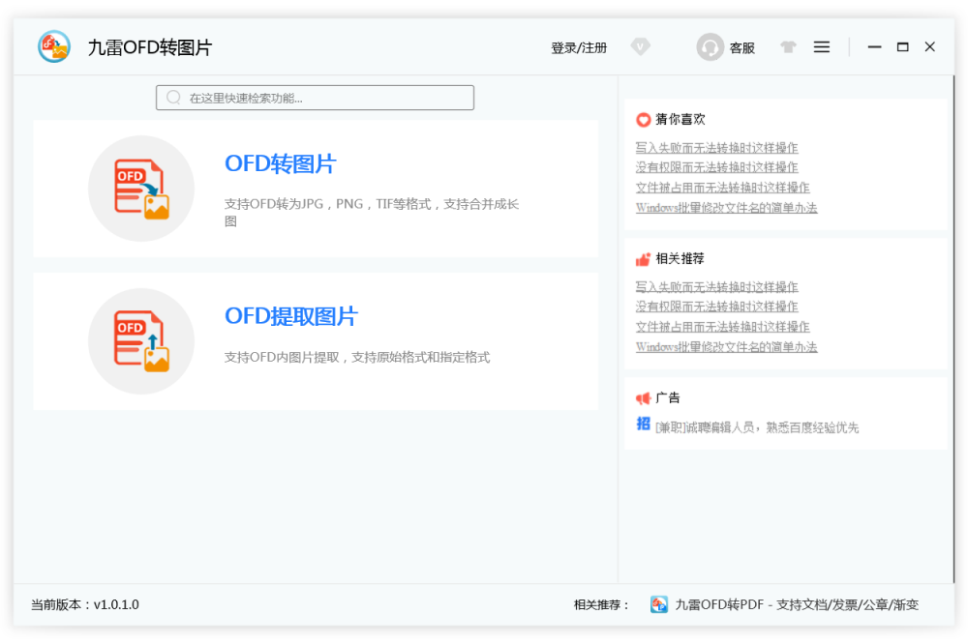Image resolution: width=968 pixels, height=644 pixels.
Task: Click the 九雷OFD转PDF icon in status bar
Action: 658,604
